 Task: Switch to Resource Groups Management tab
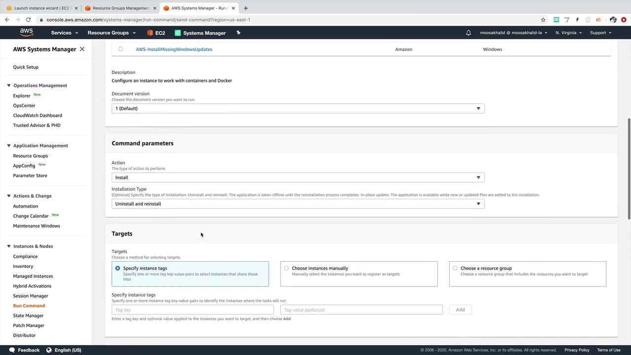121,8
